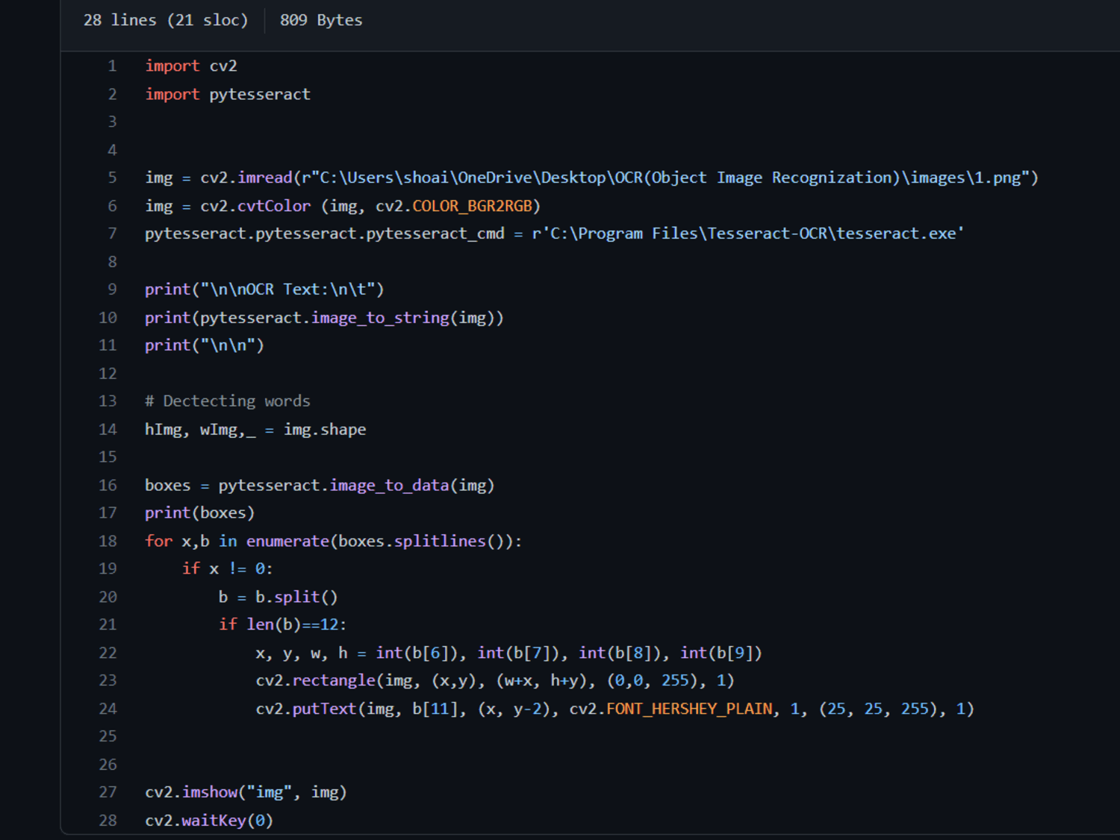Click line number 13

click(x=108, y=401)
